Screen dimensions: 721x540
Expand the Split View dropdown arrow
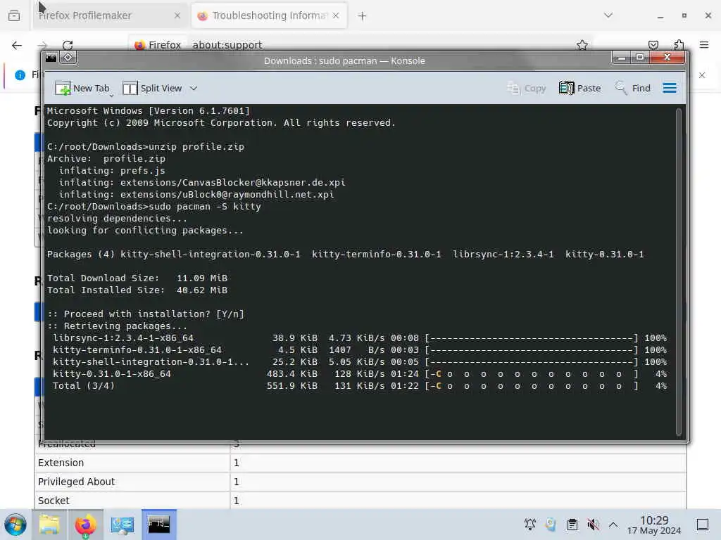[x=194, y=88]
